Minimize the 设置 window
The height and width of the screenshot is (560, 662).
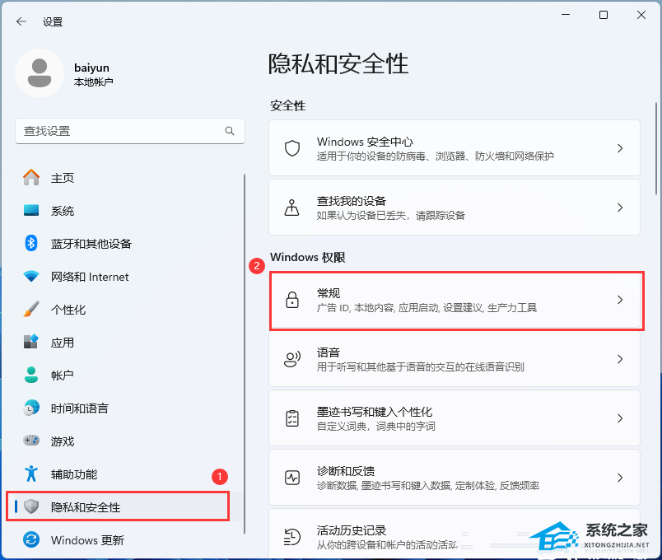click(x=566, y=15)
